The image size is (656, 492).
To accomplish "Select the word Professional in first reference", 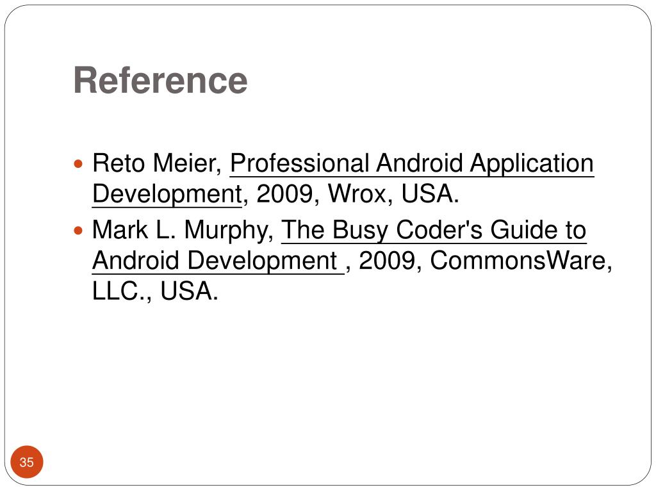I will pos(300,163).
